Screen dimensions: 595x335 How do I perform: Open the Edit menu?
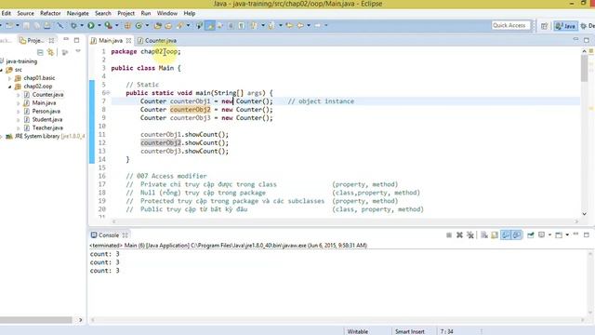pos(7,13)
